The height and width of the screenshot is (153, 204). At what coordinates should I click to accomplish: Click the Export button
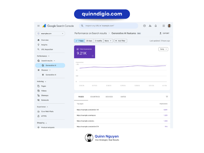pos(164,33)
